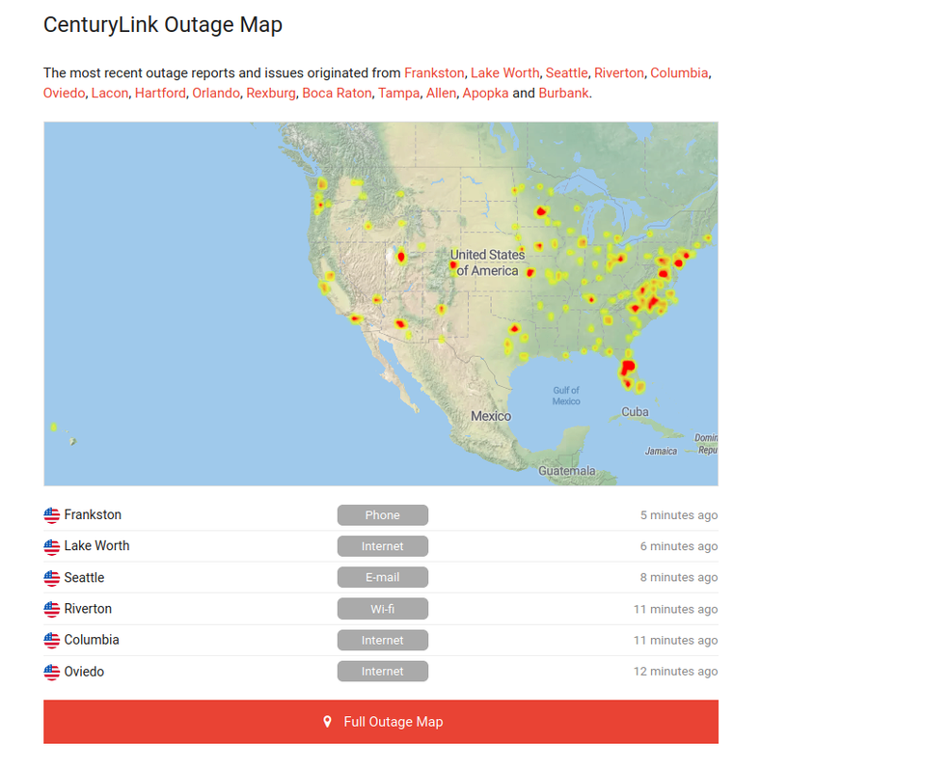This screenshot has height=772, width=951.
Task: Click the Guatemala label on the map
Action: [567, 471]
